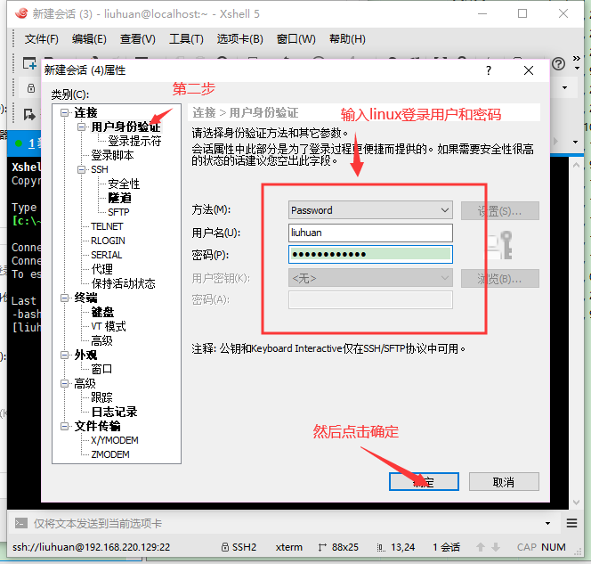Screen dimensions: 591x564
Task: Click the 取消 button
Action: [504, 482]
